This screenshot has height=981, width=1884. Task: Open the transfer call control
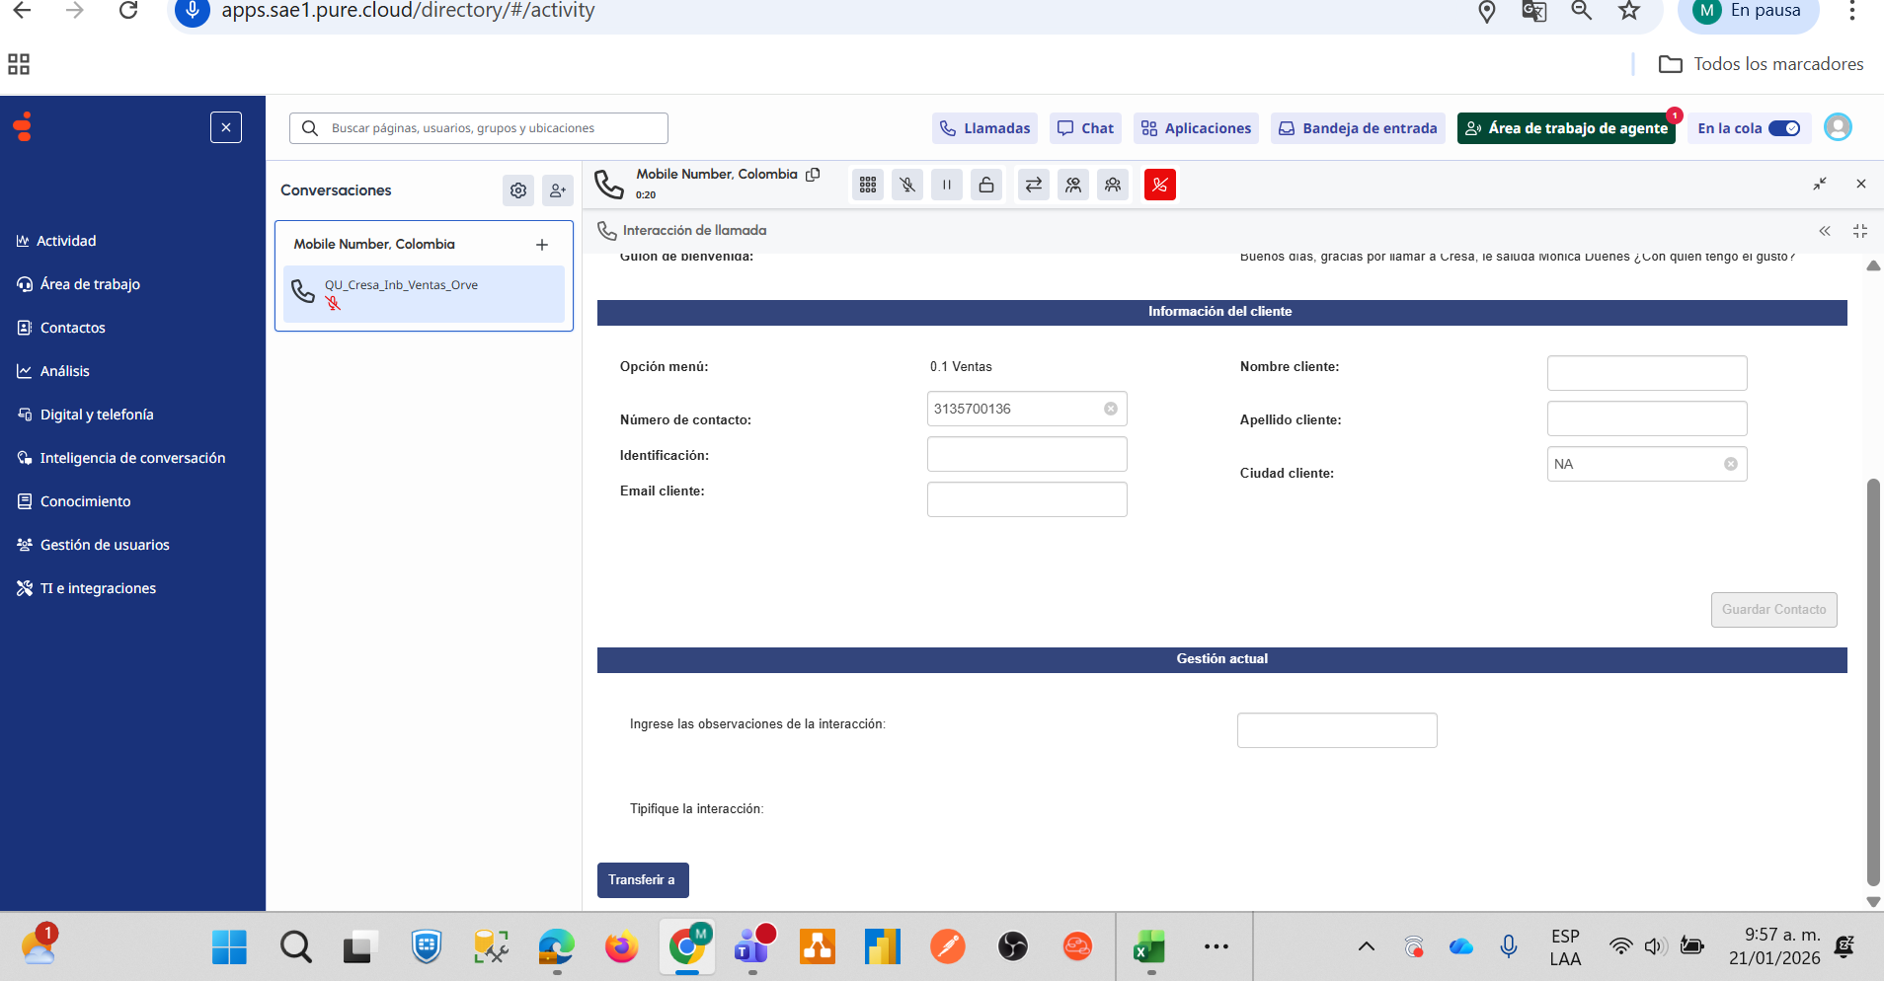pos(1034,185)
